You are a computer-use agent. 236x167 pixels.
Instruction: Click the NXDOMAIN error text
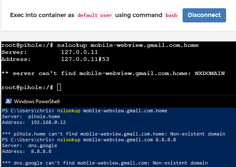pyautogui.click(x=210, y=73)
